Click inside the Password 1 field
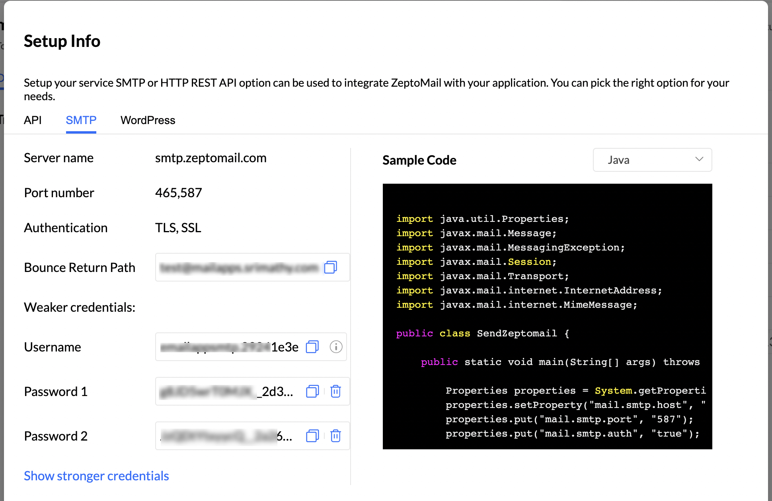This screenshot has height=501, width=772. tap(227, 391)
